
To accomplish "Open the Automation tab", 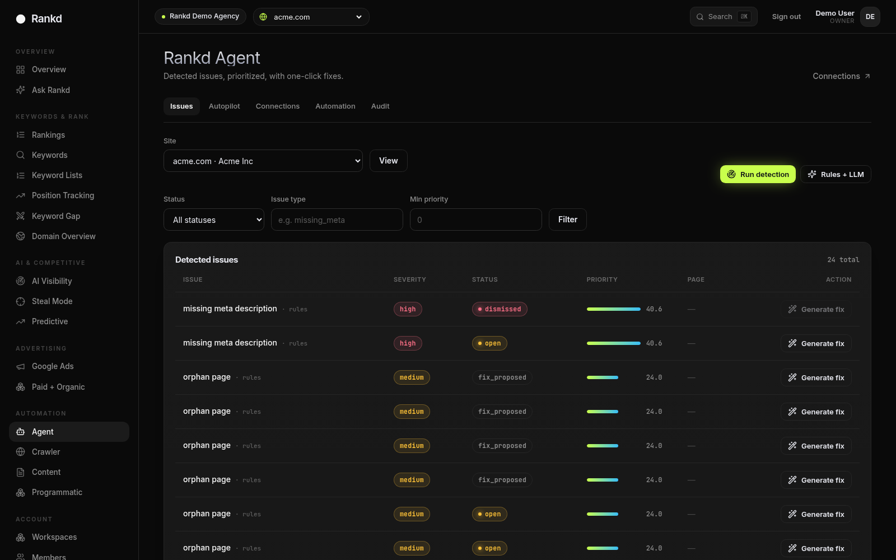I will (x=335, y=106).
